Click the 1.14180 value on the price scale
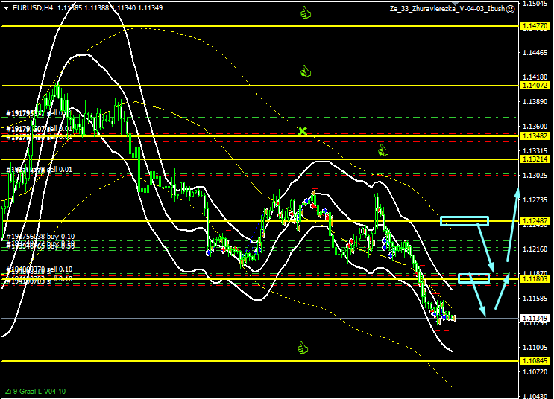The height and width of the screenshot is (399, 554). point(535,77)
